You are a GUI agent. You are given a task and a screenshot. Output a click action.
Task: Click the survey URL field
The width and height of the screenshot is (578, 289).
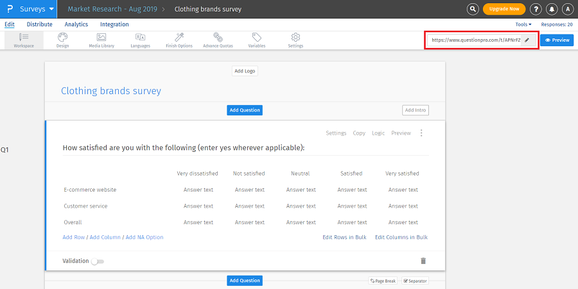475,40
